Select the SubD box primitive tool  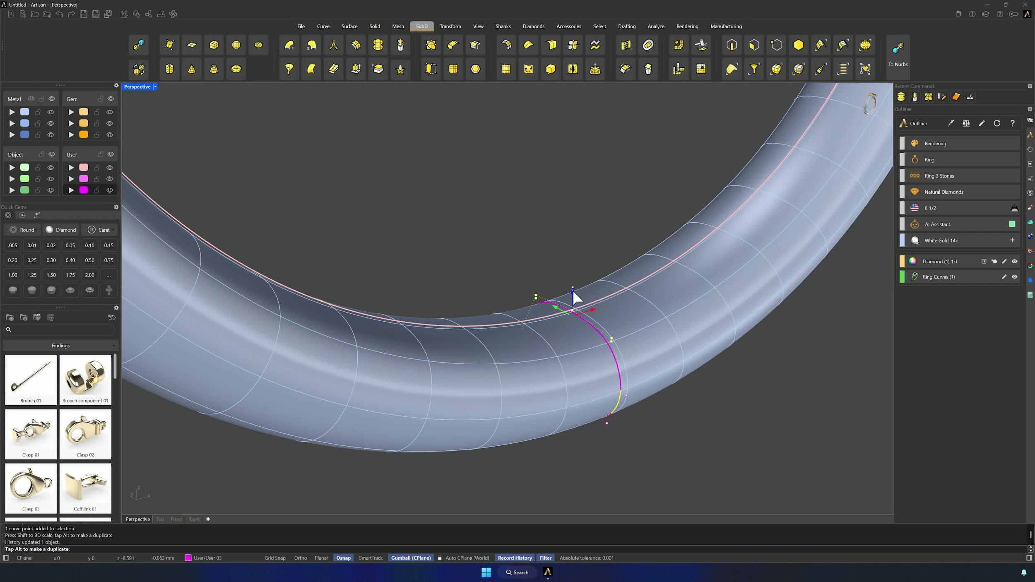[x=214, y=45]
